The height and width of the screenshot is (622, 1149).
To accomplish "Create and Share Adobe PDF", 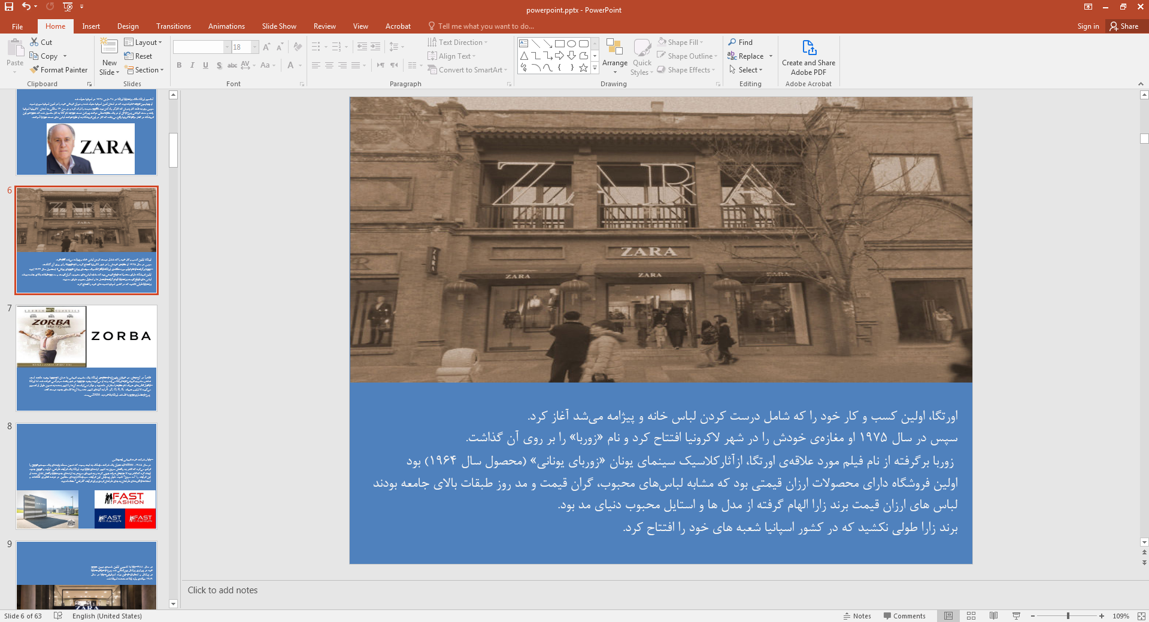I will click(808, 57).
